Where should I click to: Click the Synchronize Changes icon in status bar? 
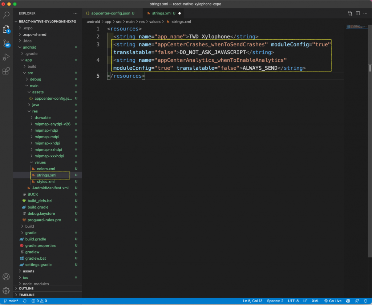[x=25, y=301]
